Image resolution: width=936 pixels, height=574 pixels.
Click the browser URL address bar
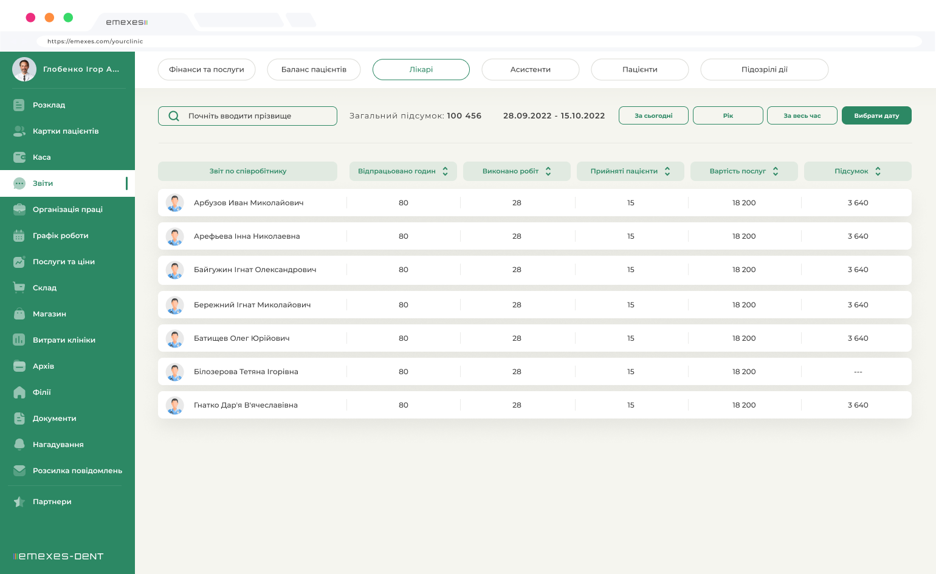[479, 41]
